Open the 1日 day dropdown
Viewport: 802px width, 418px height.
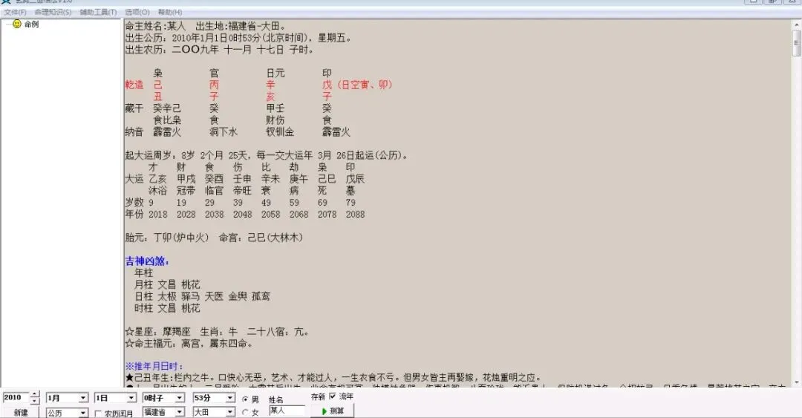(x=131, y=398)
